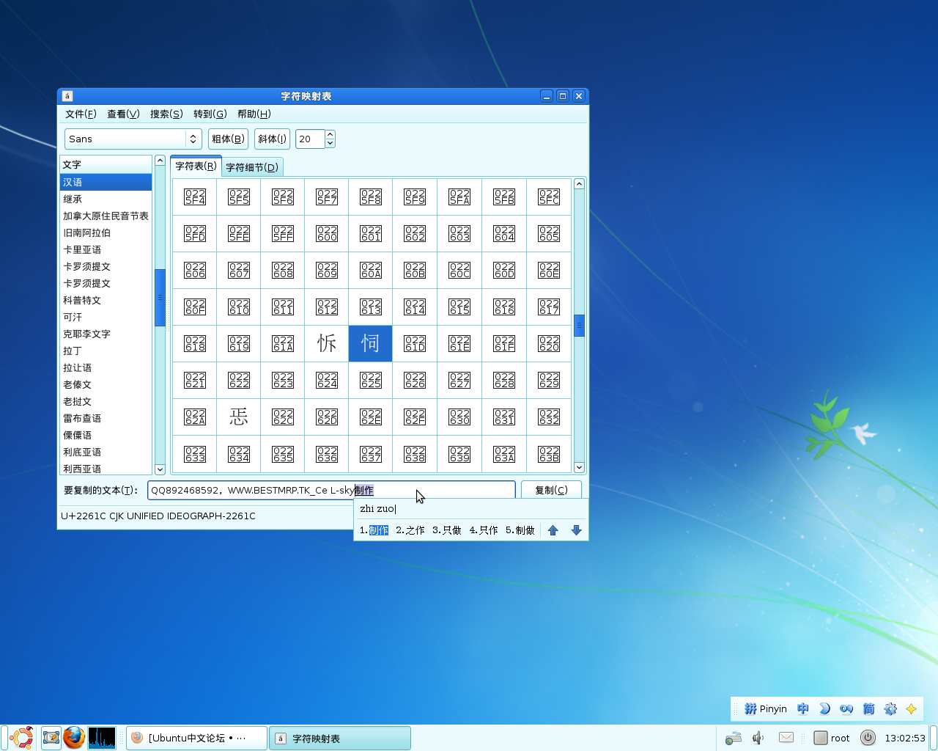Click the mail envelope tray icon
The width and height of the screenshot is (938, 751).
click(786, 738)
